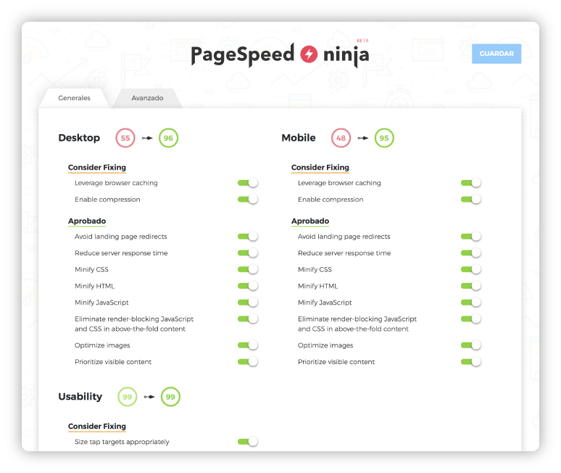Click the Mobile original score 48 circle
The width and height of the screenshot is (561, 473).
point(341,138)
